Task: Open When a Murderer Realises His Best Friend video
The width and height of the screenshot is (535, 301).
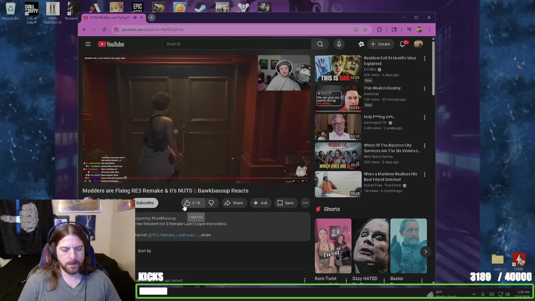Action: [x=338, y=184]
